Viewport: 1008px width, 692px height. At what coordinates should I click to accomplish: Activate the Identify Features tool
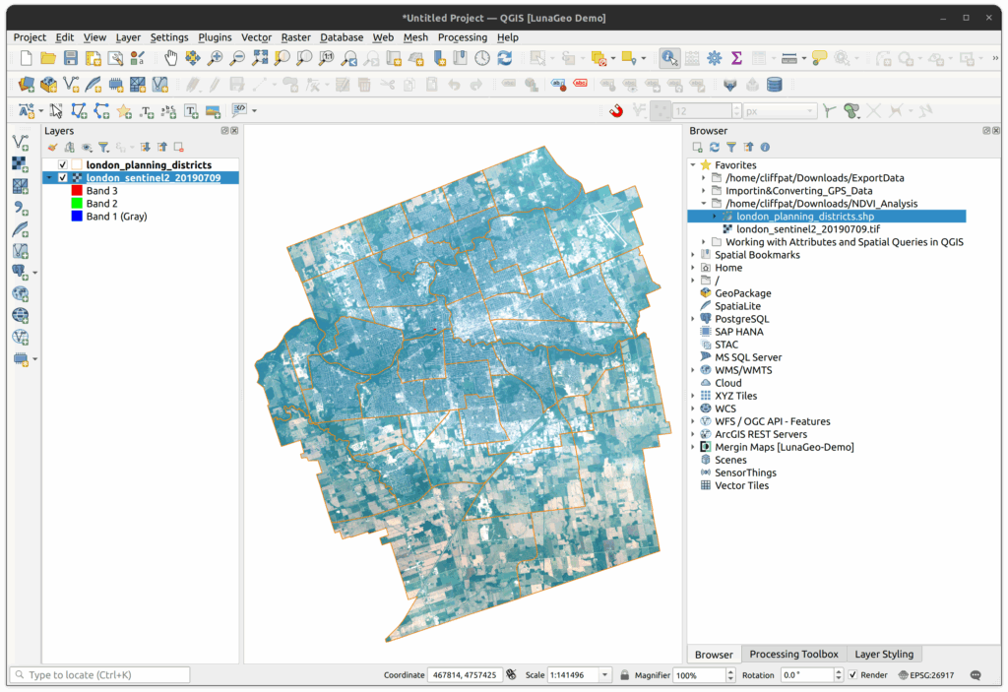pyautogui.click(x=669, y=59)
